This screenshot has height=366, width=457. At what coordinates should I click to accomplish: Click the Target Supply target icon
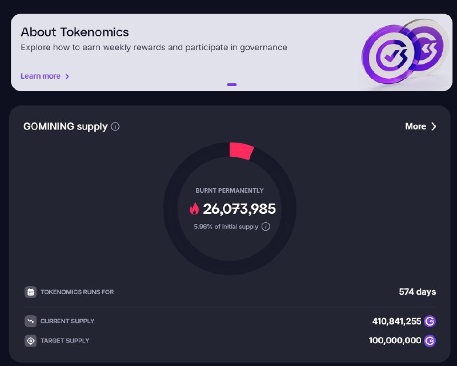[31, 341]
